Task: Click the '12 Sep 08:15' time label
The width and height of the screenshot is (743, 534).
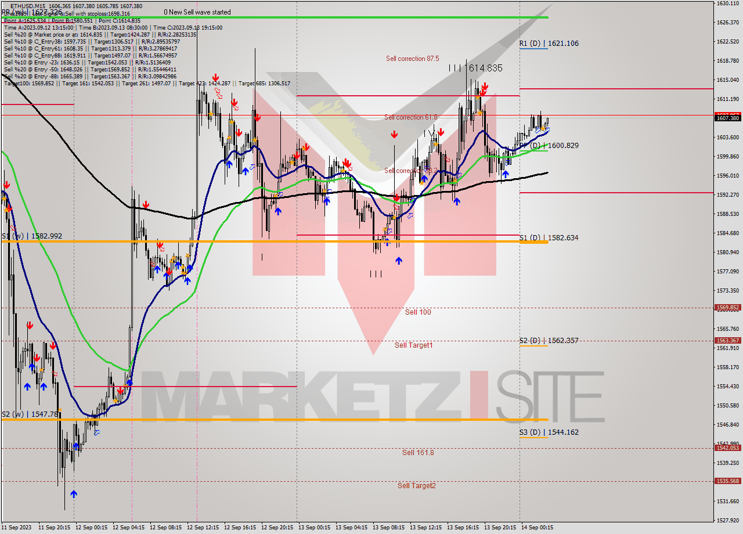Action: click(x=166, y=528)
